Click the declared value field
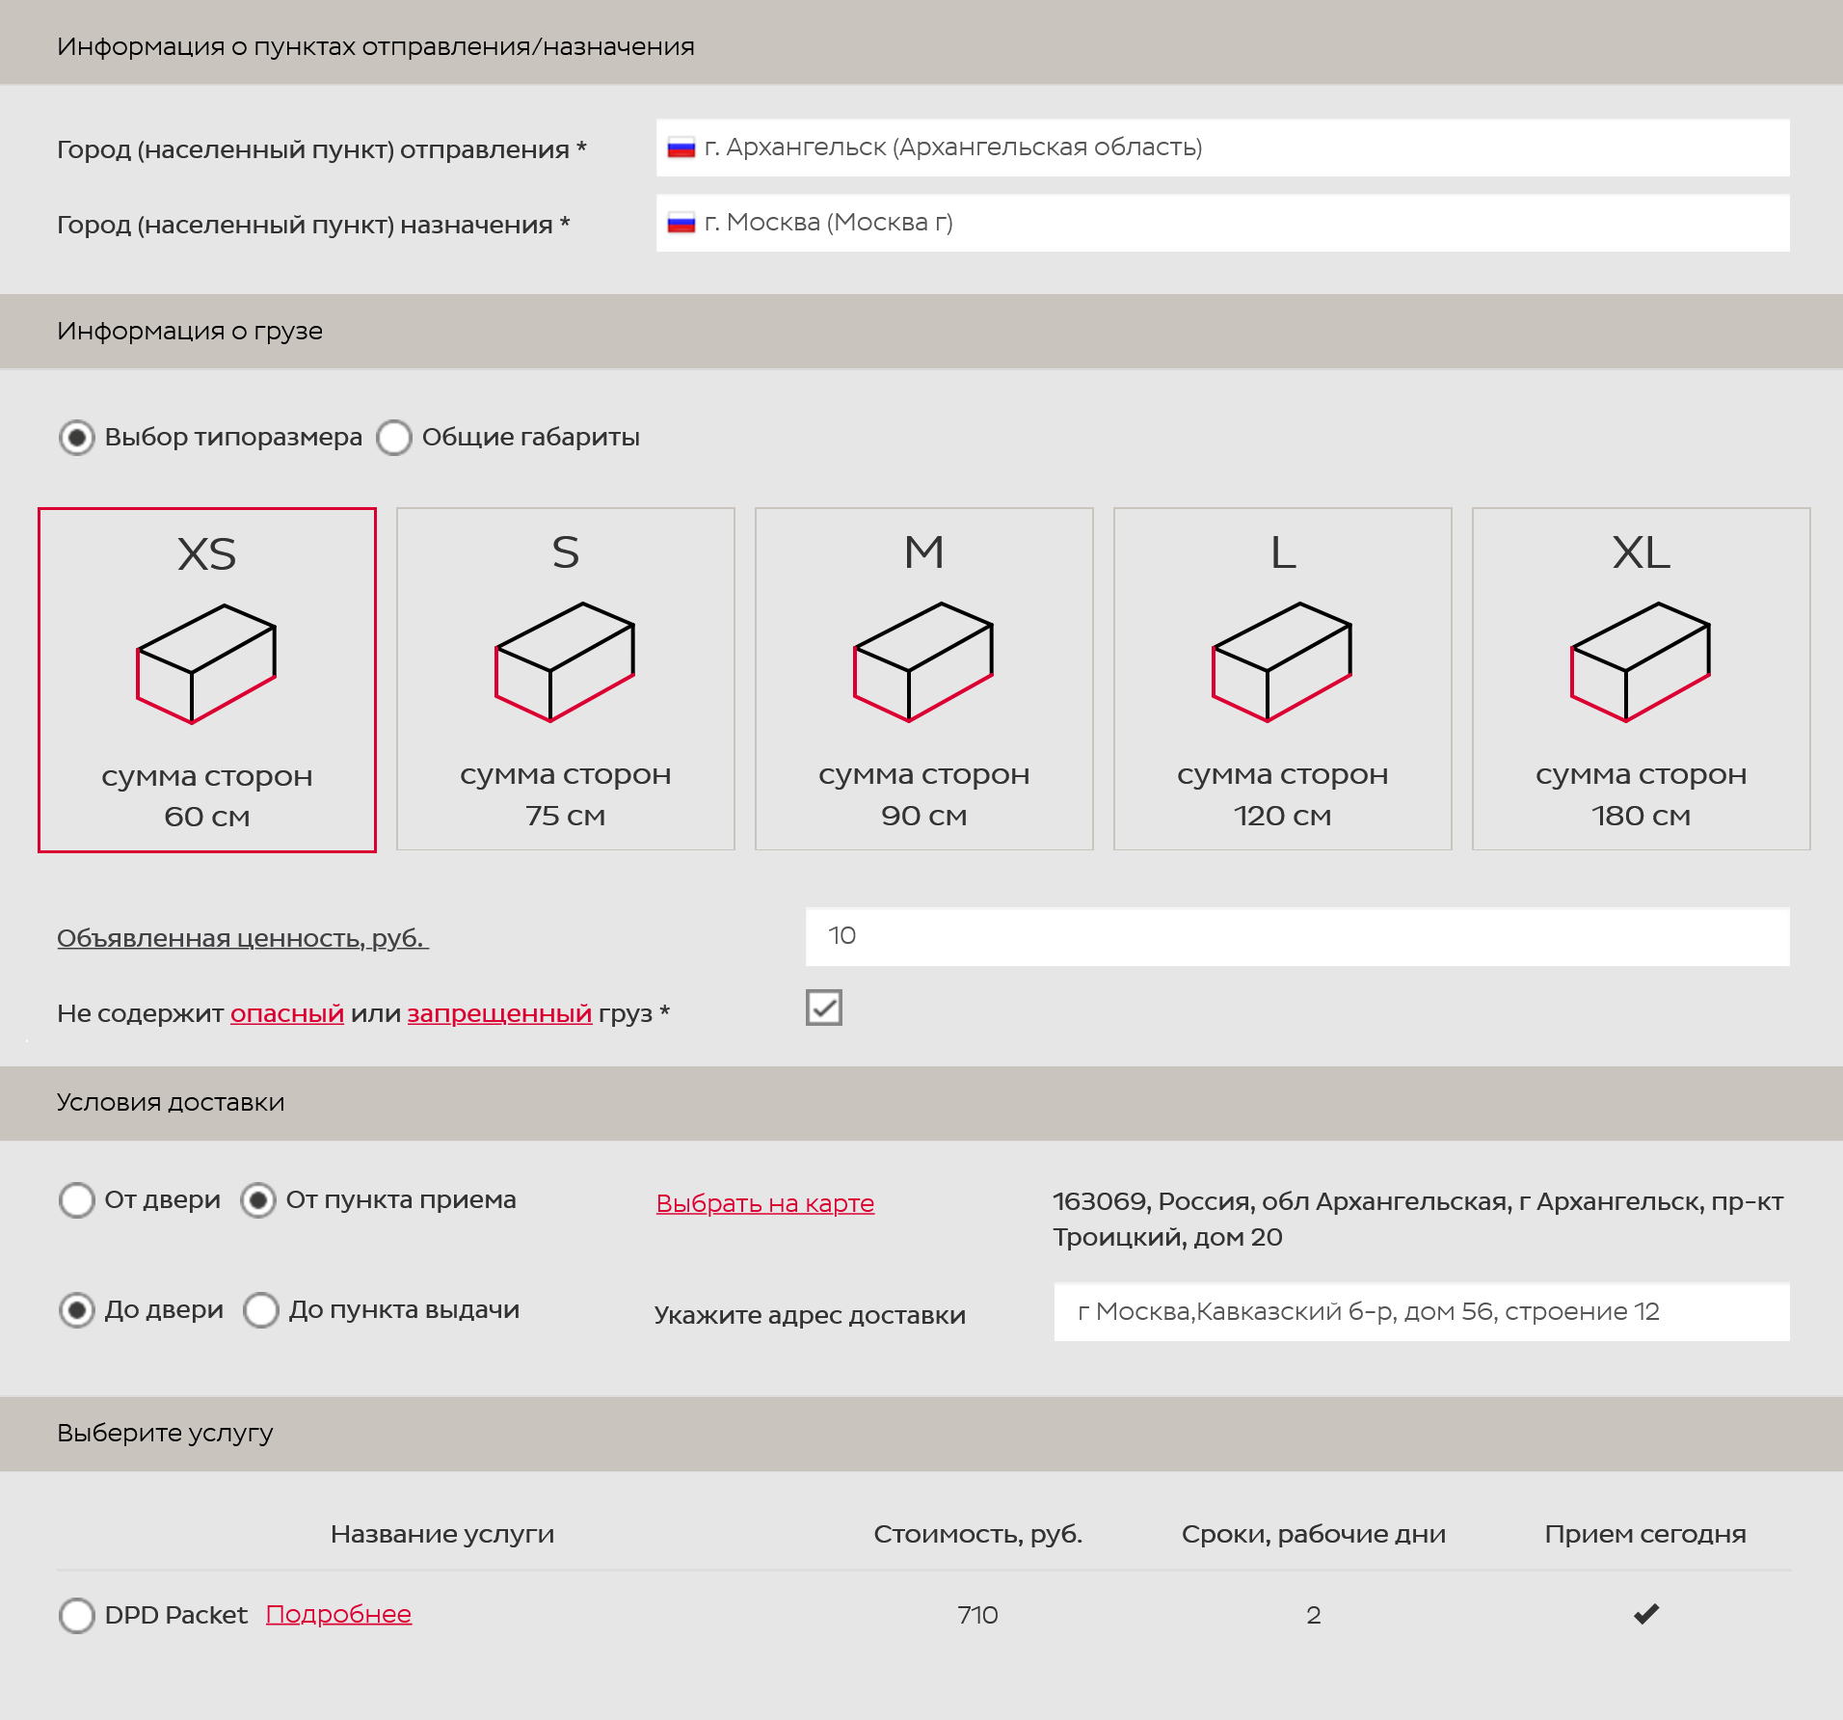Screen dimensions: 1843x1720 (x=1297, y=936)
